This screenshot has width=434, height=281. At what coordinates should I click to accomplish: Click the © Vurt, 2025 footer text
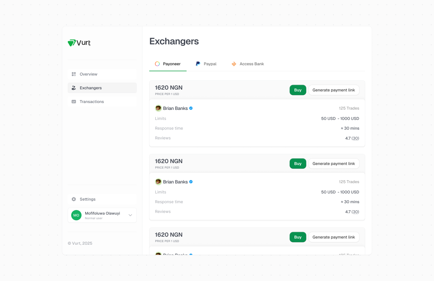pyautogui.click(x=80, y=243)
